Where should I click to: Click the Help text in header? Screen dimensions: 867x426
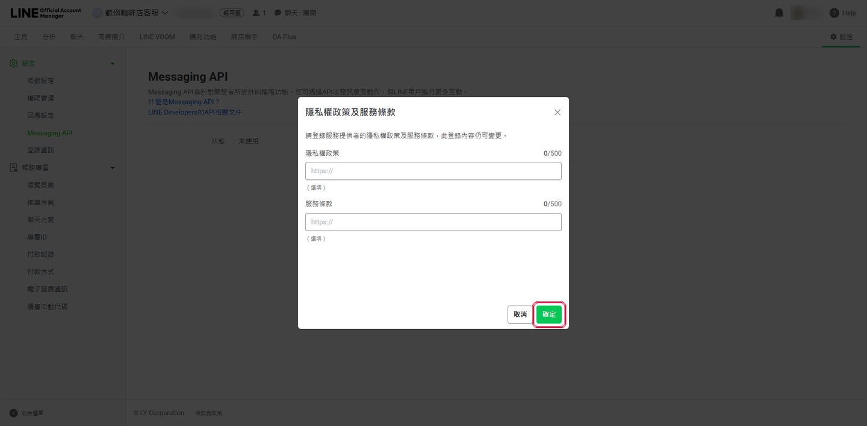tap(849, 13)
